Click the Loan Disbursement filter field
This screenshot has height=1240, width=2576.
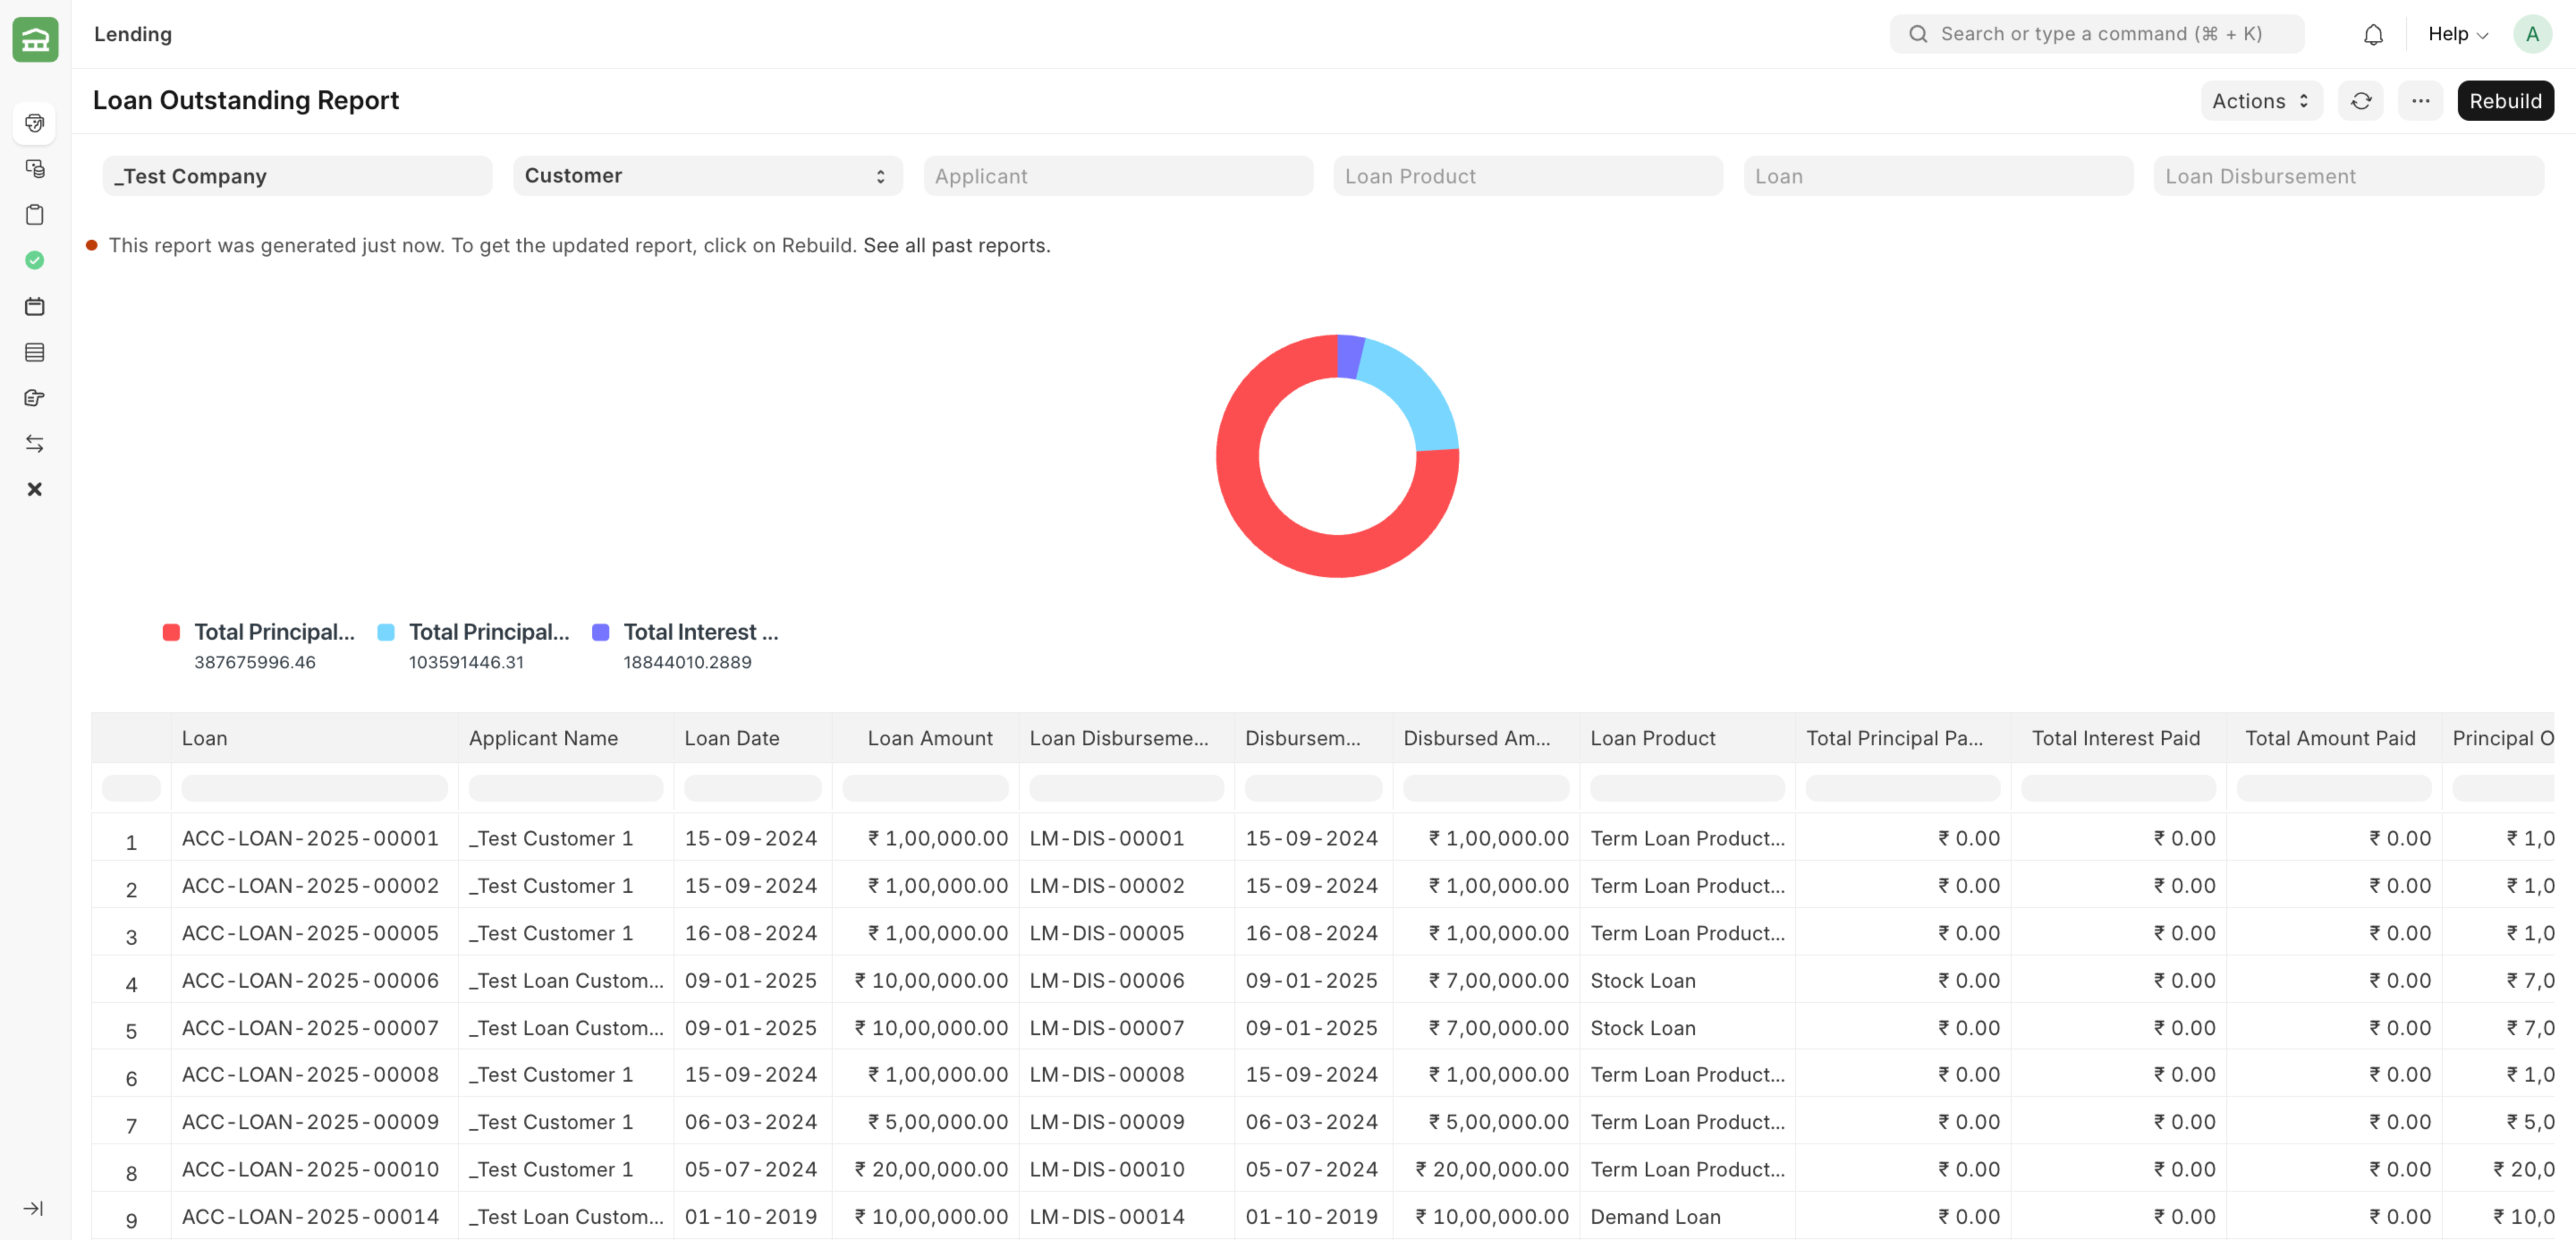pos(2348,176)
